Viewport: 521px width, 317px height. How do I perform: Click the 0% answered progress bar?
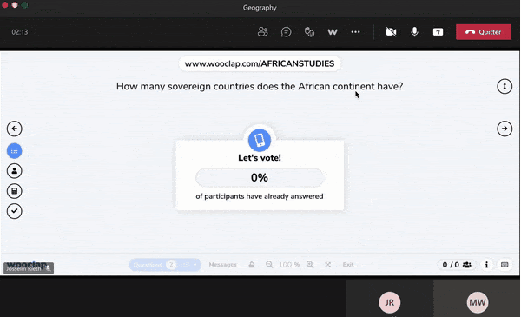point(260,178)
